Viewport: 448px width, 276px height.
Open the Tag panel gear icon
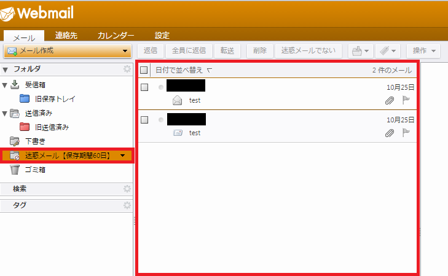click(x=127, y=205)
